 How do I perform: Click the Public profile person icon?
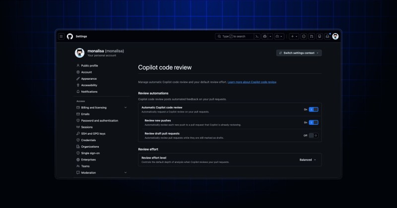click(78, 65)
